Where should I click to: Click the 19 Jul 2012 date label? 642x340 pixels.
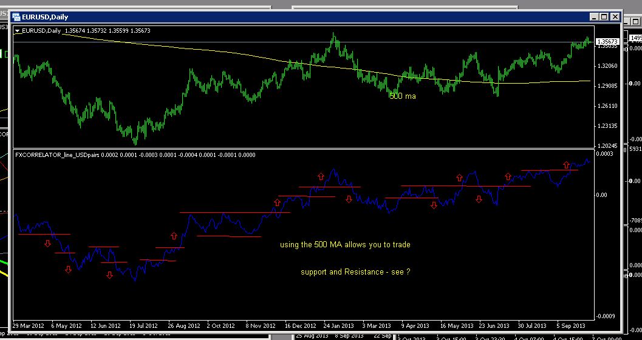coord(144,325)
